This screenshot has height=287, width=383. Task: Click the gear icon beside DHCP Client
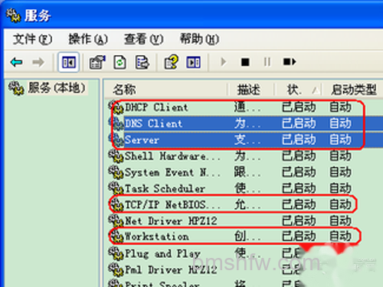116,107
